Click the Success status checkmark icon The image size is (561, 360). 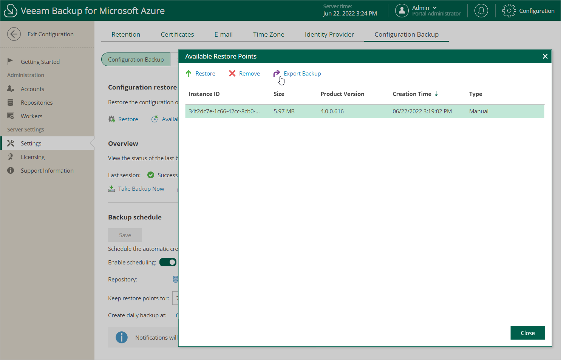click(x=151, y=175)
